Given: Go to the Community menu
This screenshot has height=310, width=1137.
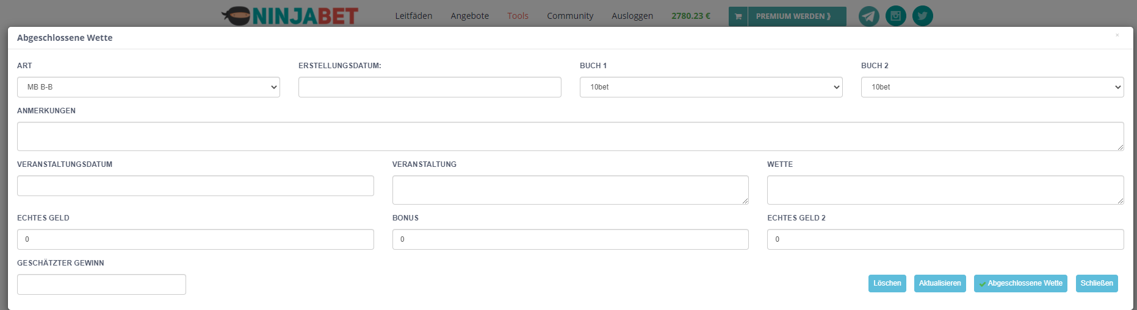Looking at the screenshot, I should pos(570,16).
